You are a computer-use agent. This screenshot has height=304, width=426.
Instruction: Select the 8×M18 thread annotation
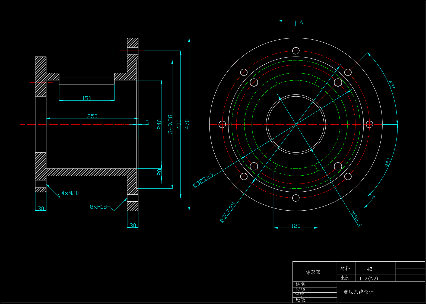tap(98, 207)
